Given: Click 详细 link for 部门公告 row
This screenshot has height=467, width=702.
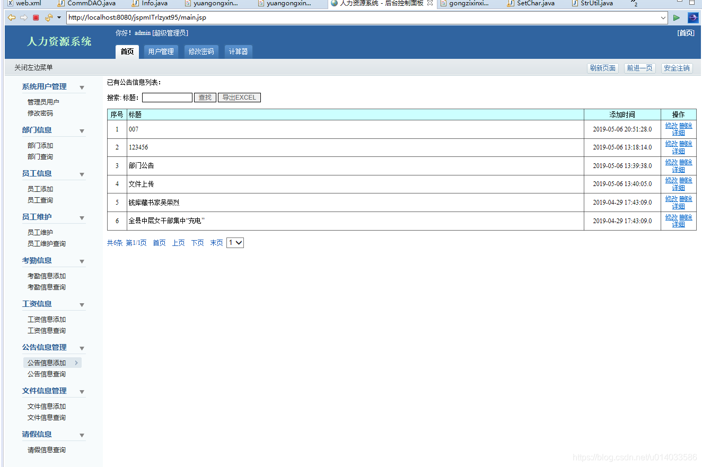Looking at the screenshot, I should click(679, 170).
